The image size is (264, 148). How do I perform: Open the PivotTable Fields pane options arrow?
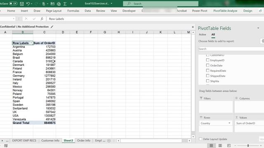click(x=258, y=28)
